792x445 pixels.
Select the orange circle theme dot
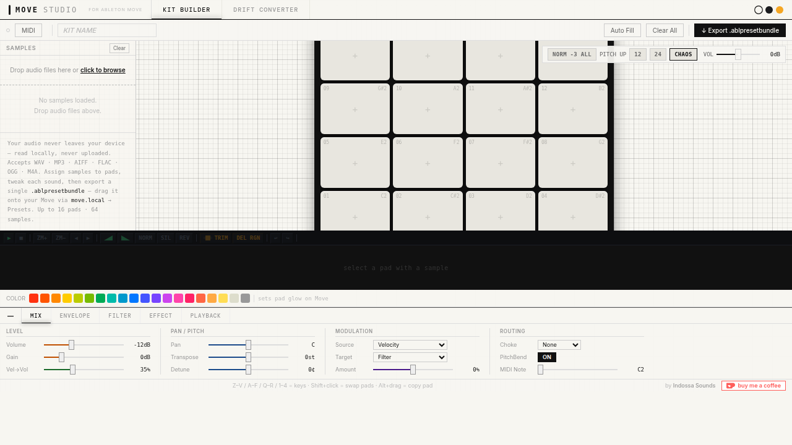[x=780, y=10]
